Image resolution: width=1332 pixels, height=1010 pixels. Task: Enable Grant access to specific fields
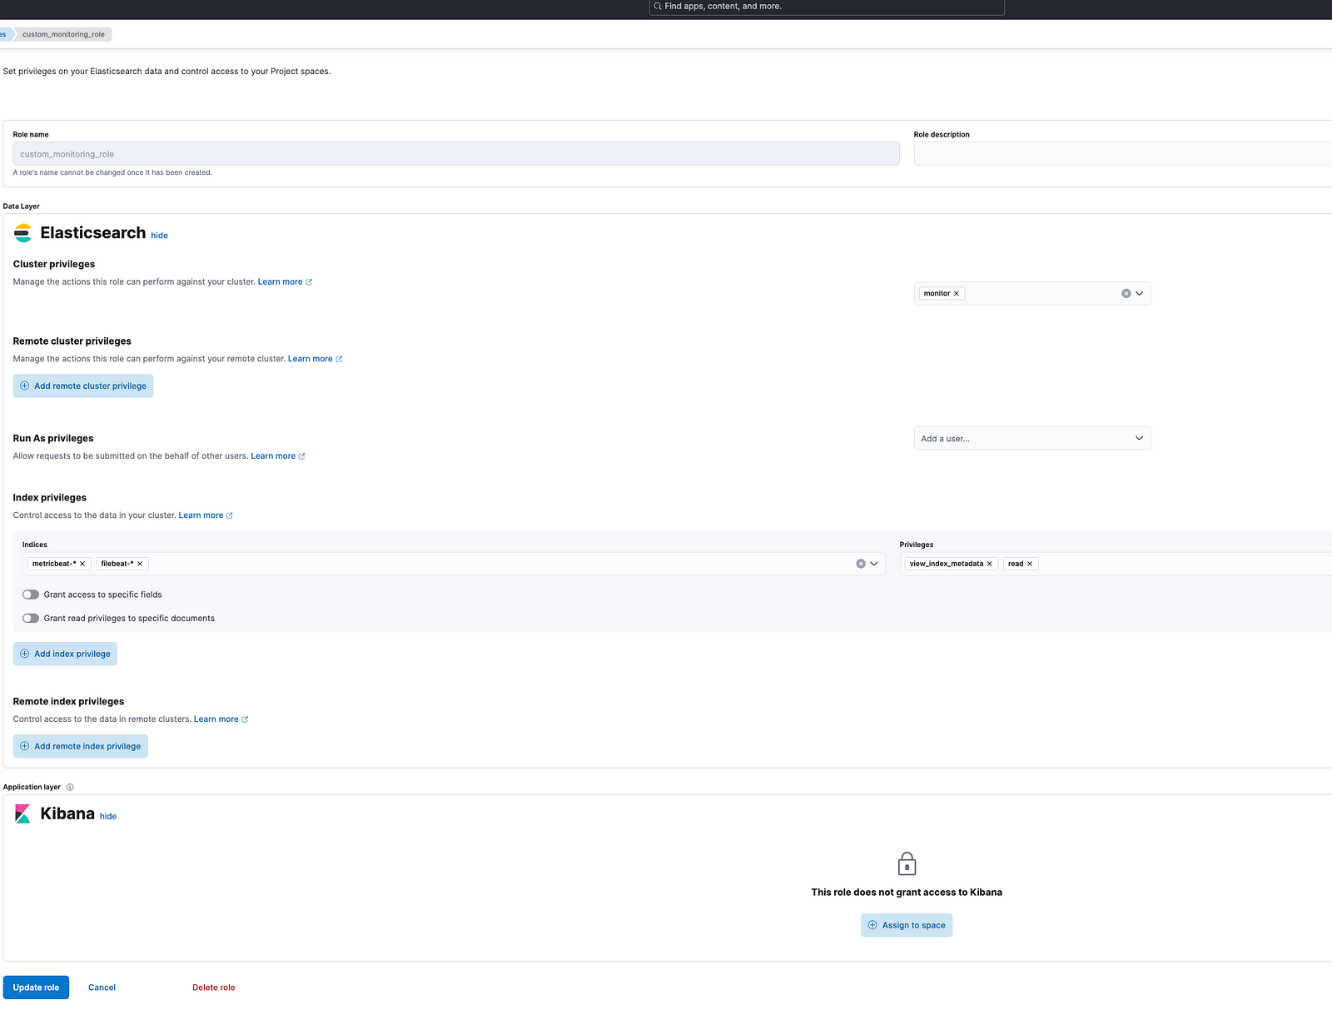31,595
